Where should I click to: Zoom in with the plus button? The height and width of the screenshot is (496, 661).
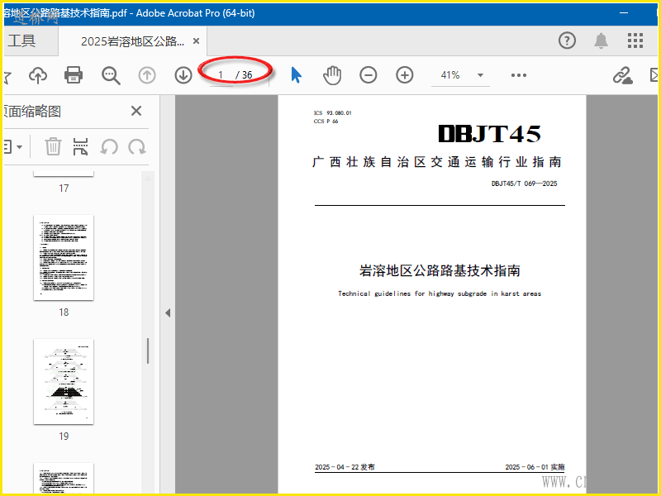click(x=404, y=75)
